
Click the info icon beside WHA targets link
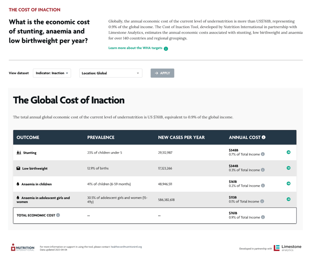coord(166,48)
